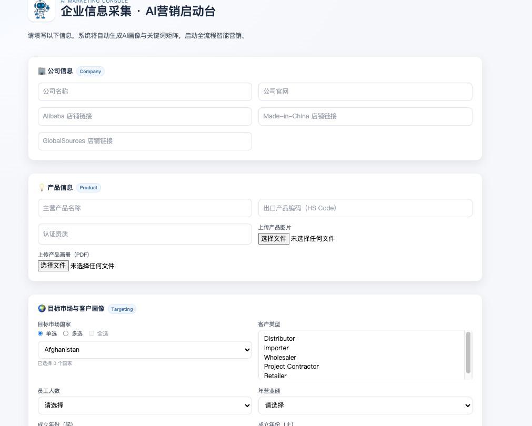Viewport: 532px width, 426px height.
Task: Click the customer type list scrollbar
Action: click(x=468, y=355)
